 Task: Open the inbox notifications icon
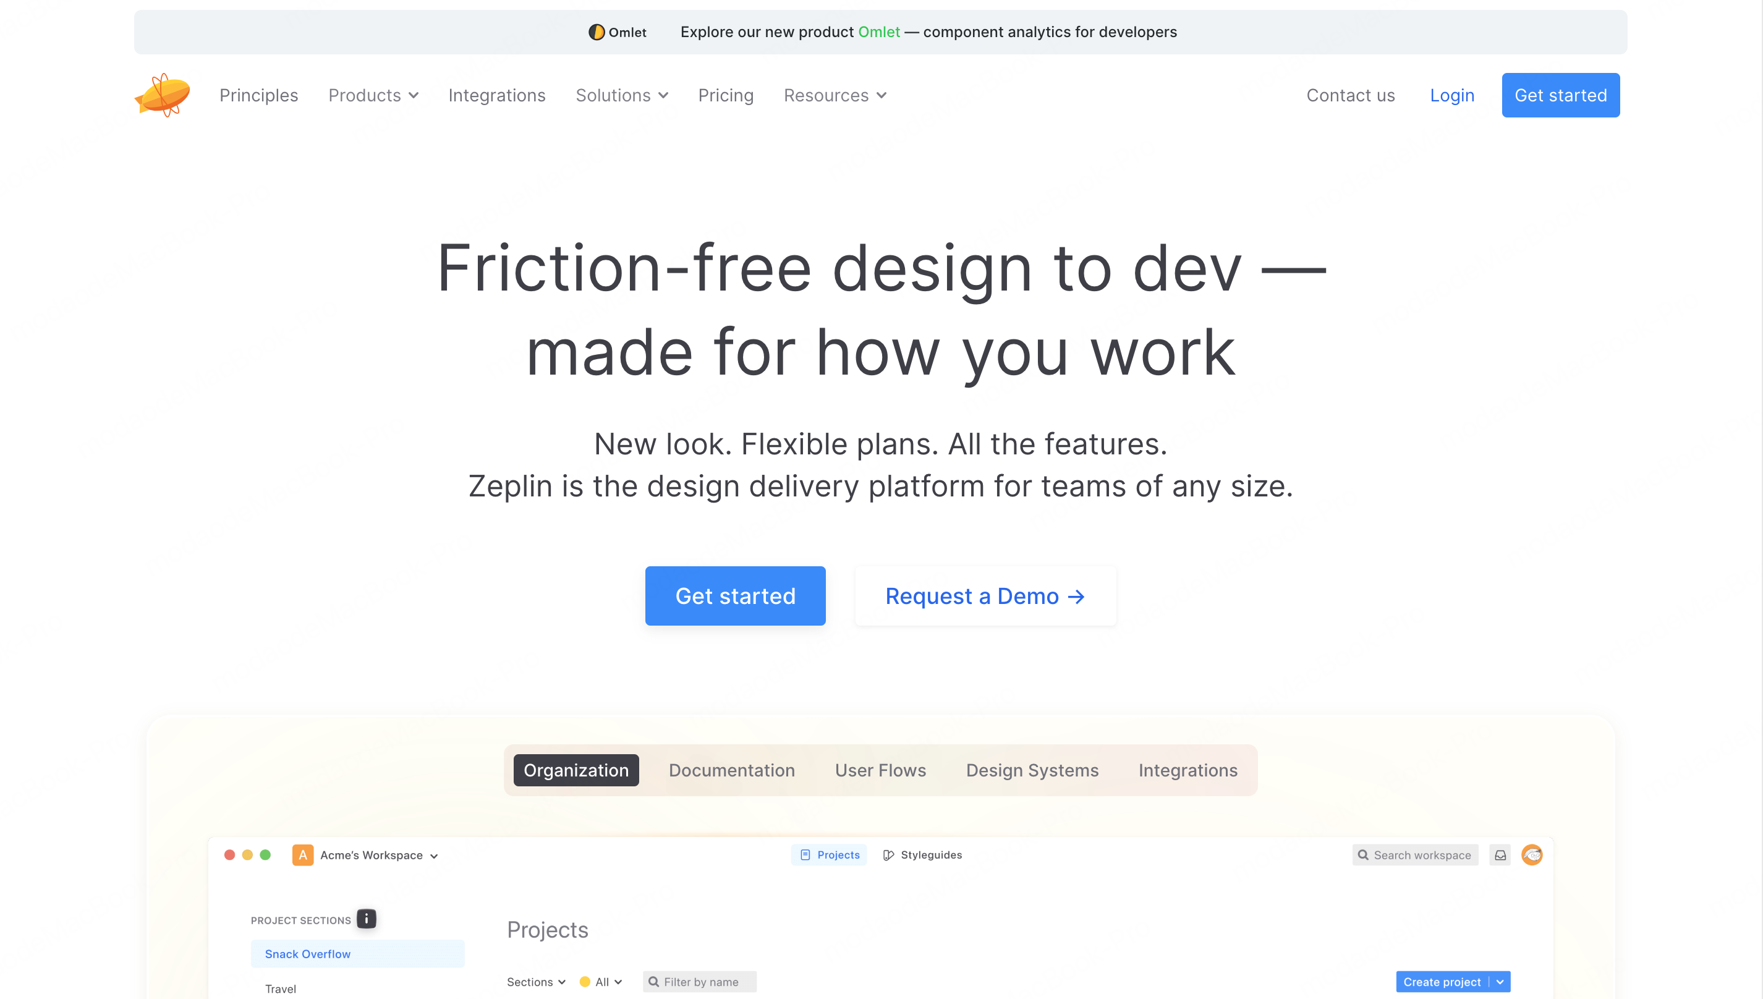[1500, 855]
